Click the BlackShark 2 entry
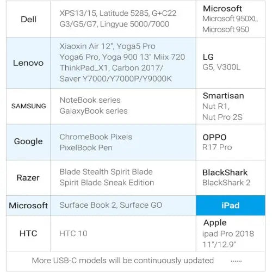The height and width of the screenshot is (272, 272). click(226, 183)
